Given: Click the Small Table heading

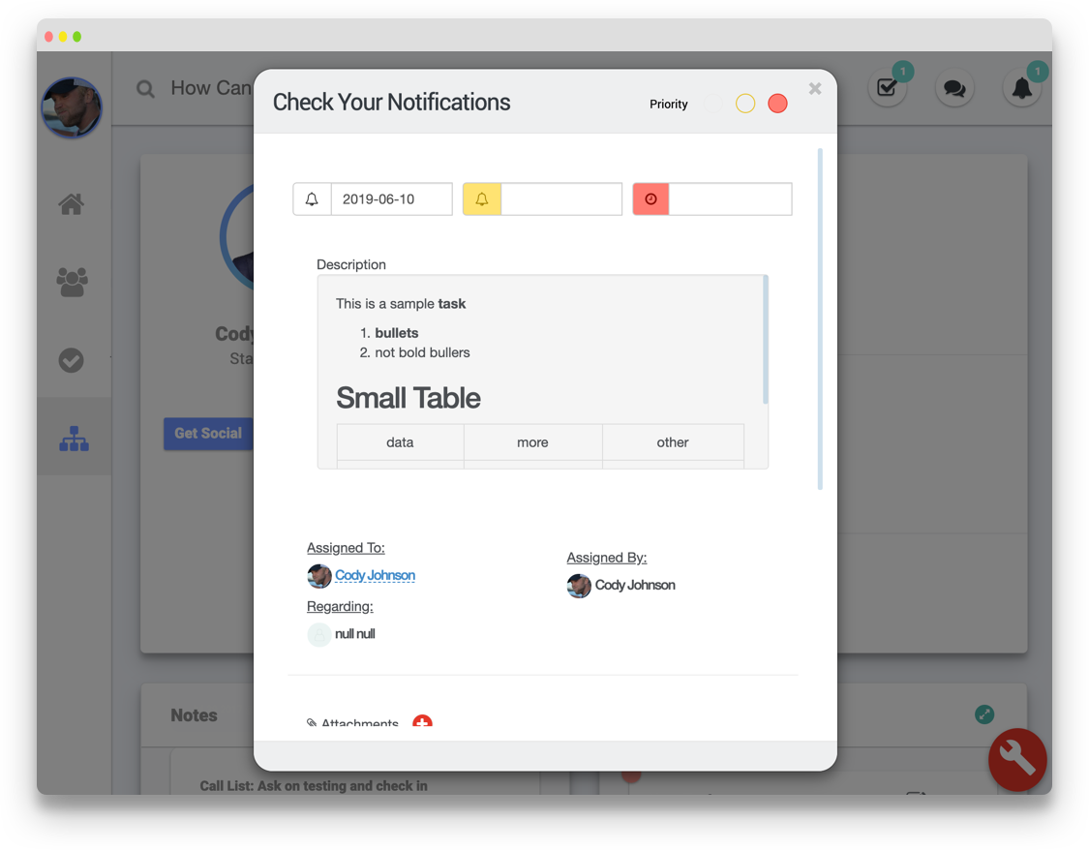Looking at the screenshot, I should [x=408, y=398].
